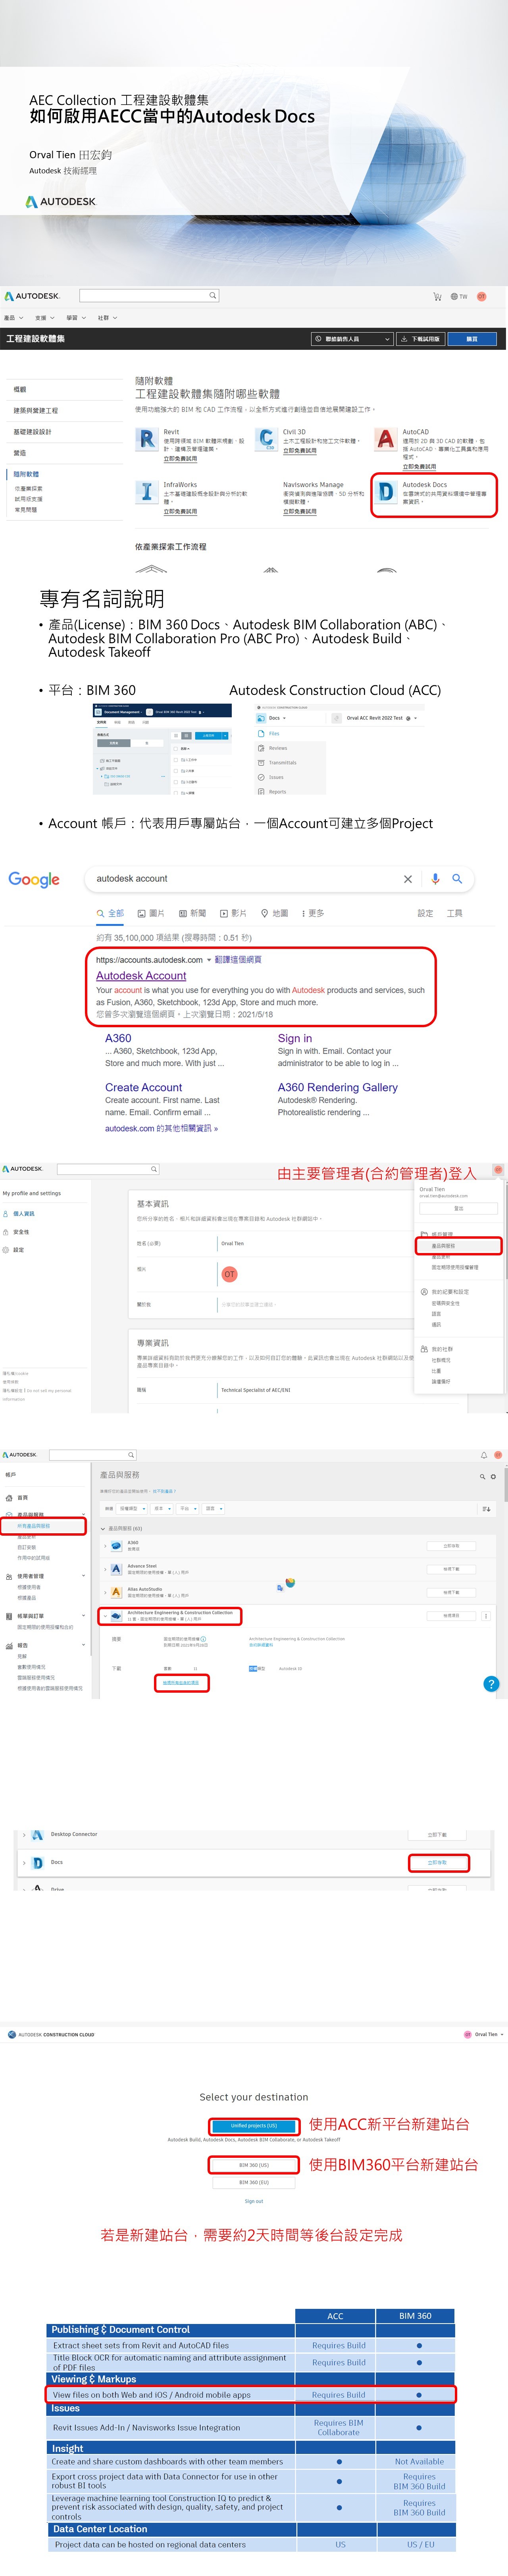The image size is (508, 2576).
Task: Click 檢視所有包含的項目 link
Action: tap(181, 1683)
